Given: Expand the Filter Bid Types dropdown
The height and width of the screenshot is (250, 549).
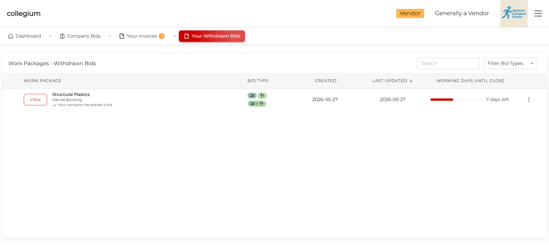Looking at the screenshot, I should [x=510, y=63].
